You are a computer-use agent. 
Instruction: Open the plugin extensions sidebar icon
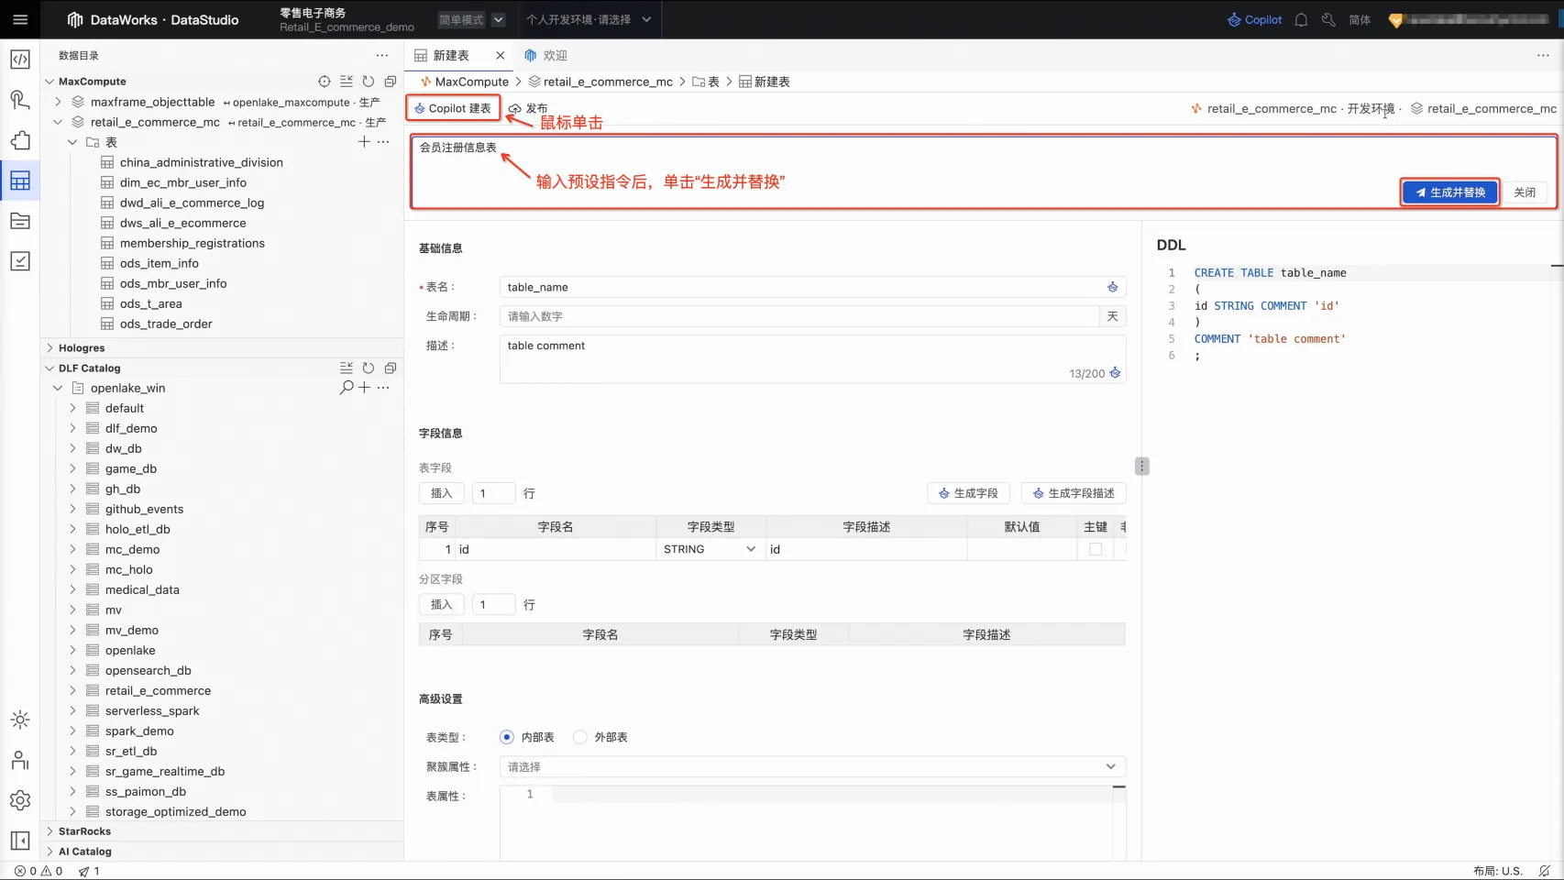(x=20, y=140)
